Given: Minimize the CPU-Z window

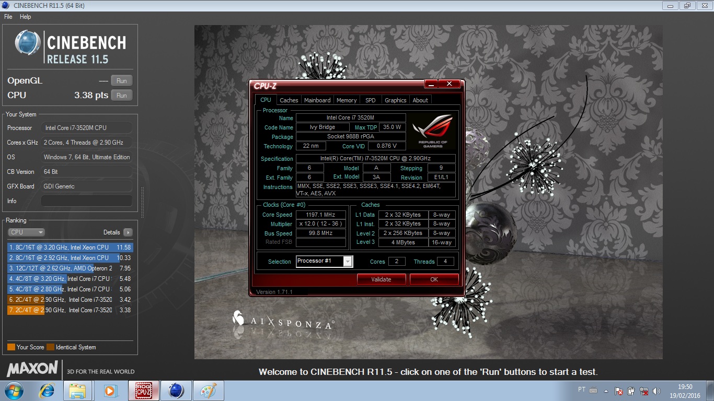Looking at the screenshot, I should (x=431, y=84).
